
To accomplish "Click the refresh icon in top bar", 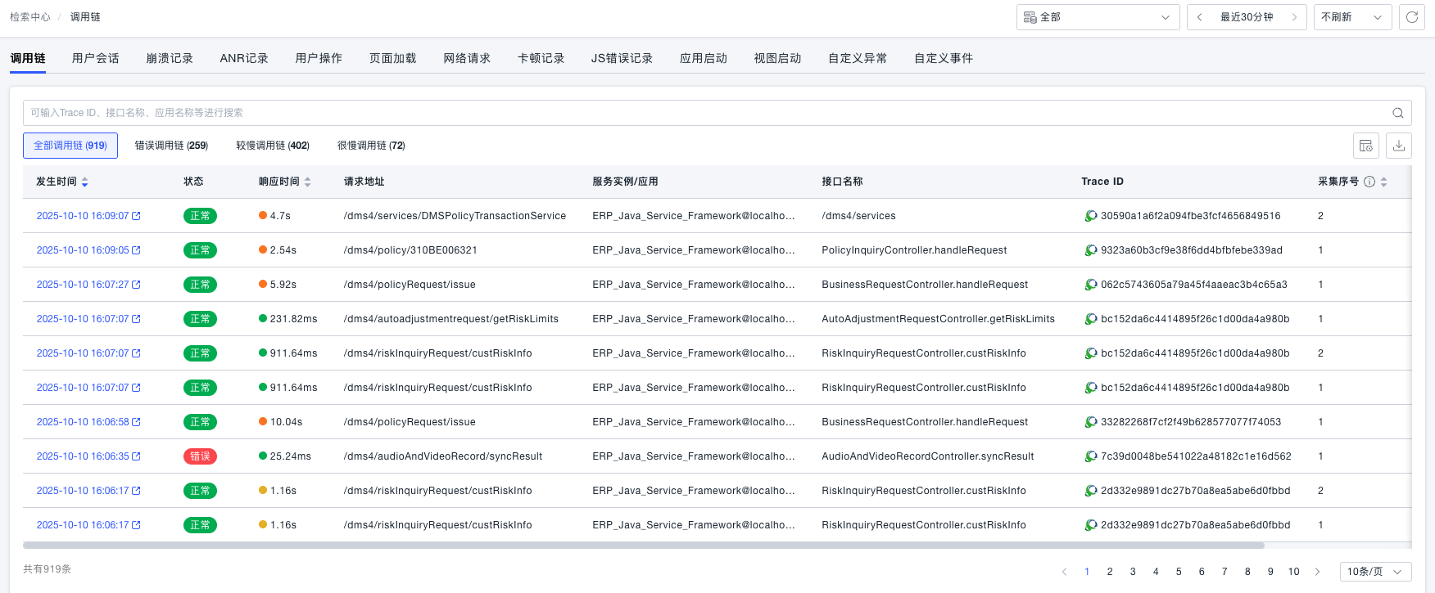I will pos(1412,17).
